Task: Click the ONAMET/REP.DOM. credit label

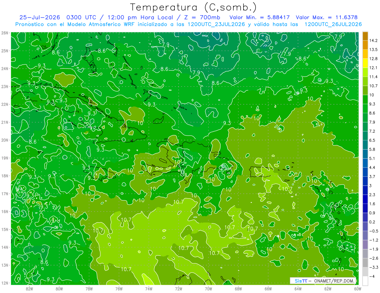Action: (334, 281)
